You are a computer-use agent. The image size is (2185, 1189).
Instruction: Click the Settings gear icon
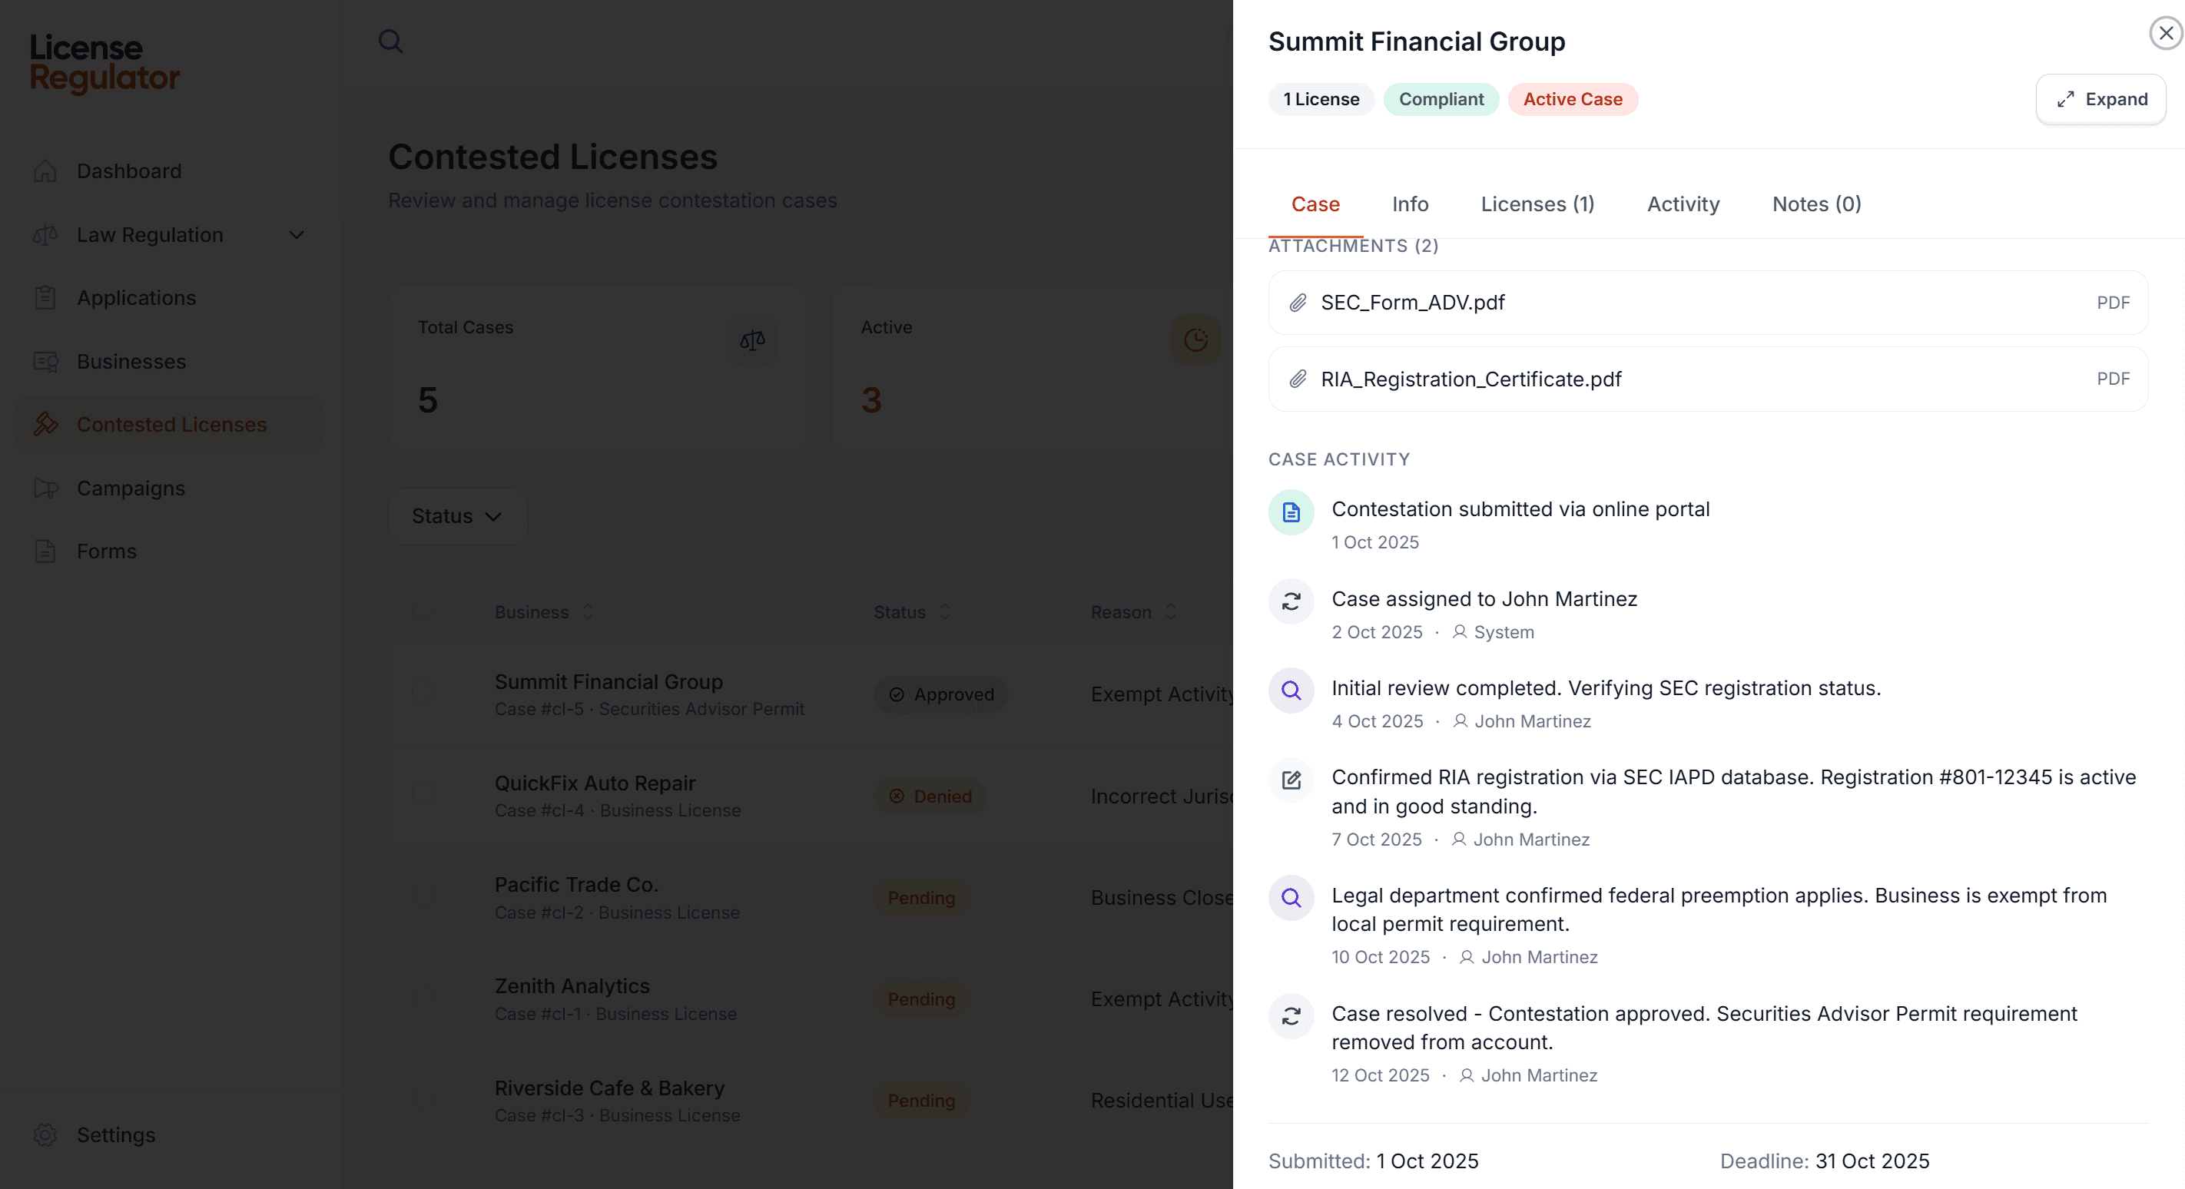pos(45,1134)
